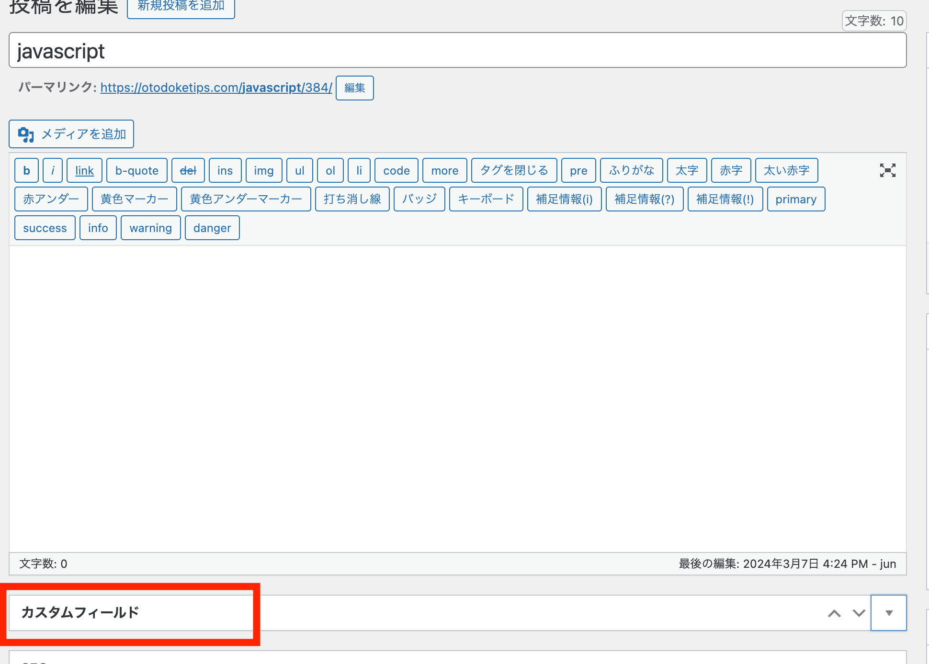
Task: Click the image insertion img icon
Action: click(264, 170)
